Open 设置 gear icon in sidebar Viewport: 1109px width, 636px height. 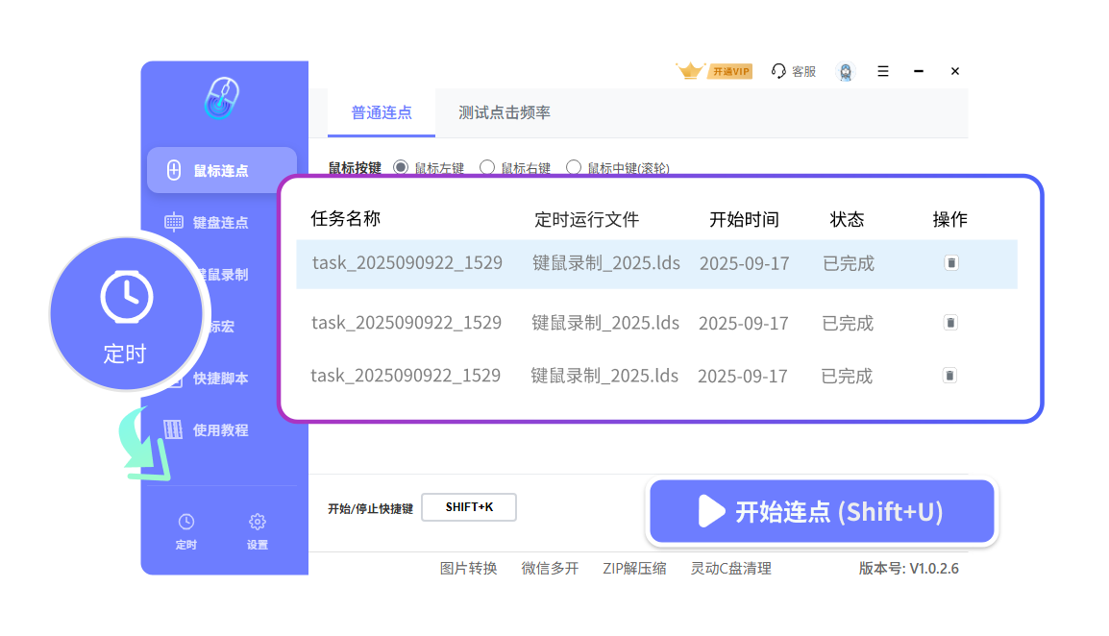pos(258,522)
